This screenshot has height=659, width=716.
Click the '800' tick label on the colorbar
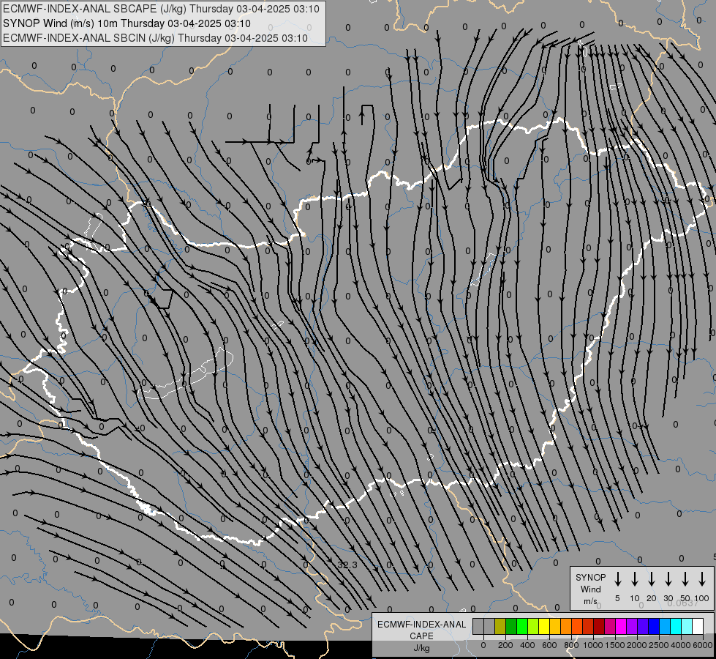tap(571, 645)
